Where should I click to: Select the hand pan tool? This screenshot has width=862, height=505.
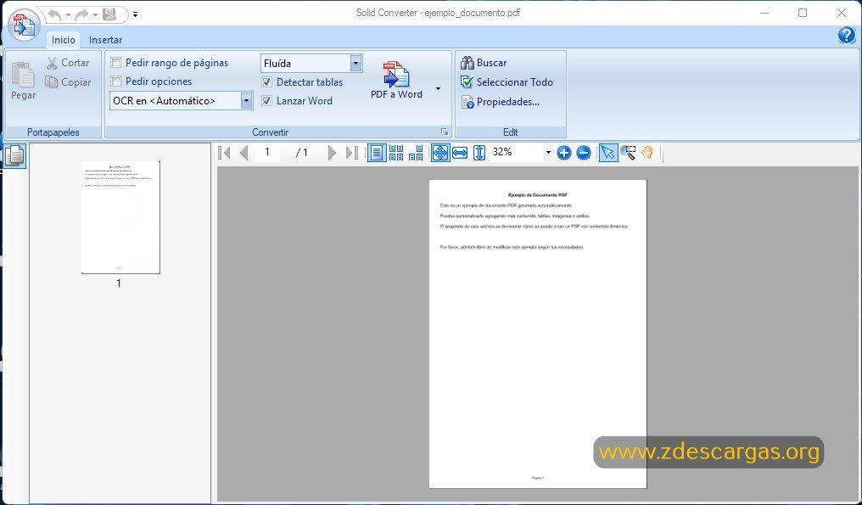(647, 153)
